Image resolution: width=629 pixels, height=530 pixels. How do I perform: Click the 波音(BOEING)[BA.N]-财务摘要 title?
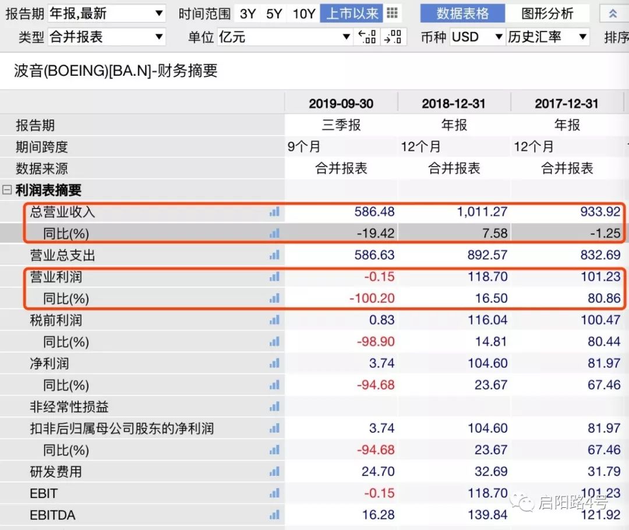coord(116,71)
